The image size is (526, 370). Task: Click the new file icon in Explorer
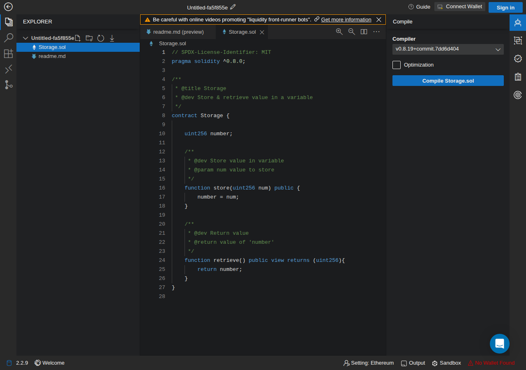(x=77, y=38)
